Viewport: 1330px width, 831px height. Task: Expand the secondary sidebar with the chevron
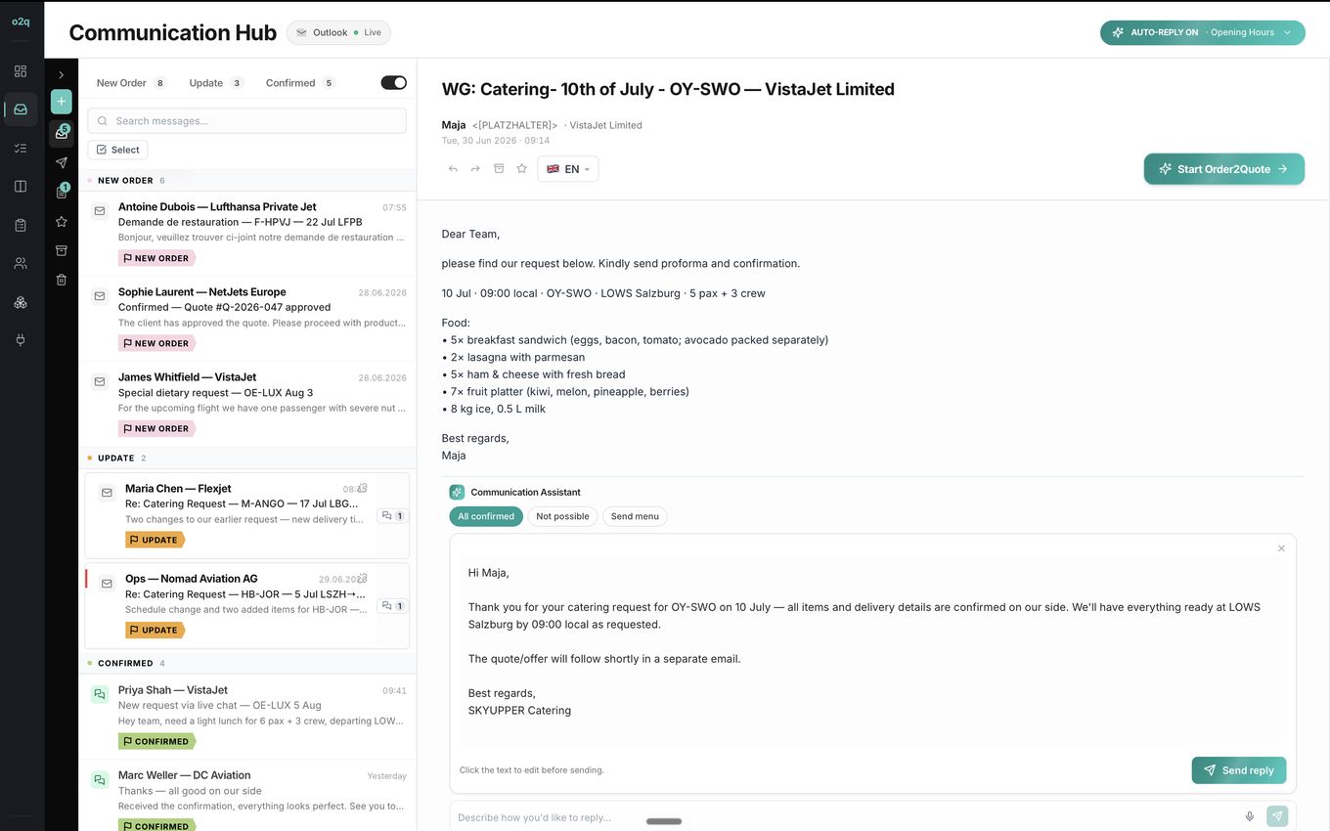coord(62,75)
